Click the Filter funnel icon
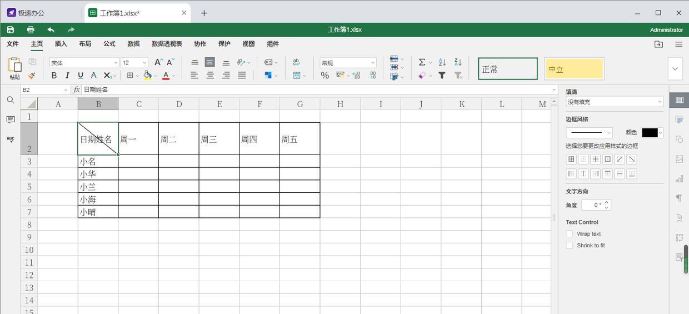 442,75
